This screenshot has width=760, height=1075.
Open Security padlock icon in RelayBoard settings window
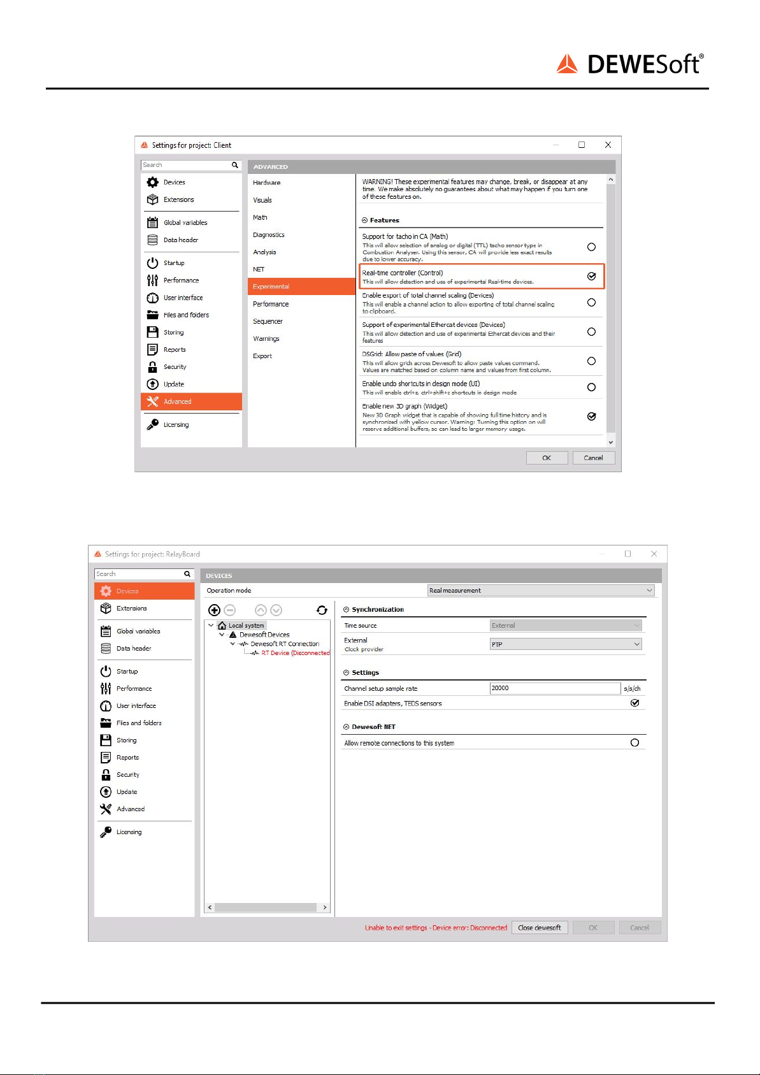tap(106, 774)
